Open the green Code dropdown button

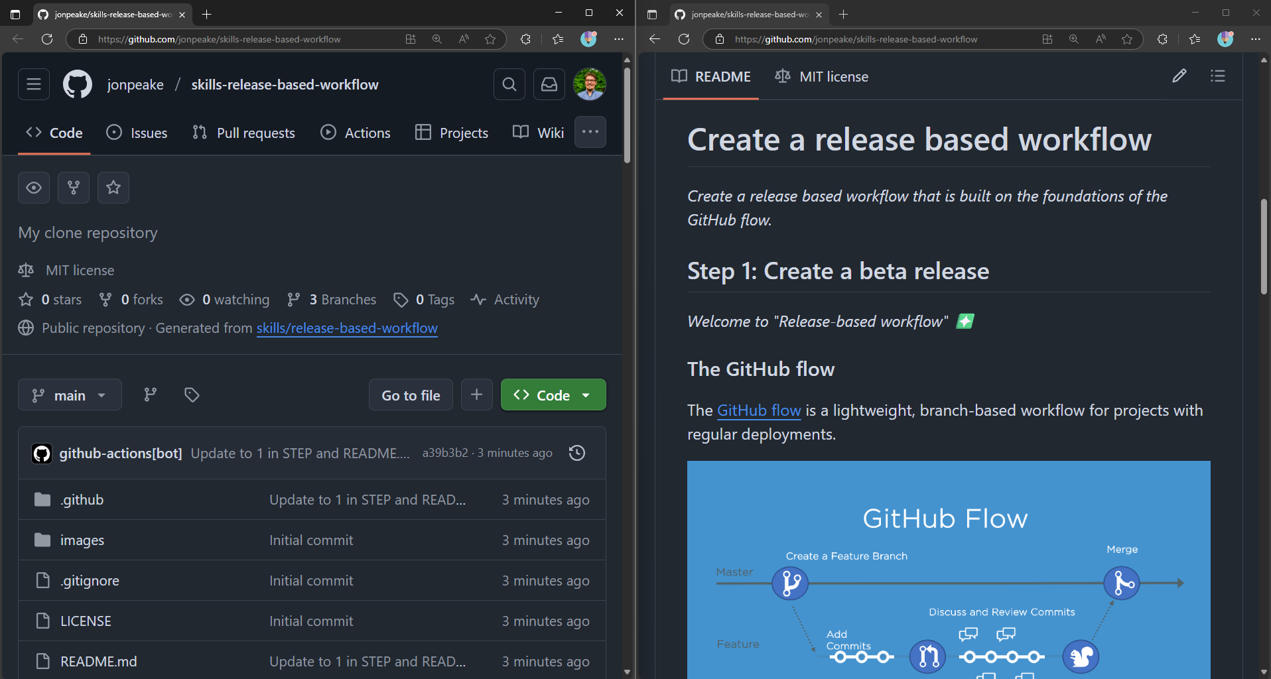(553, 395)
